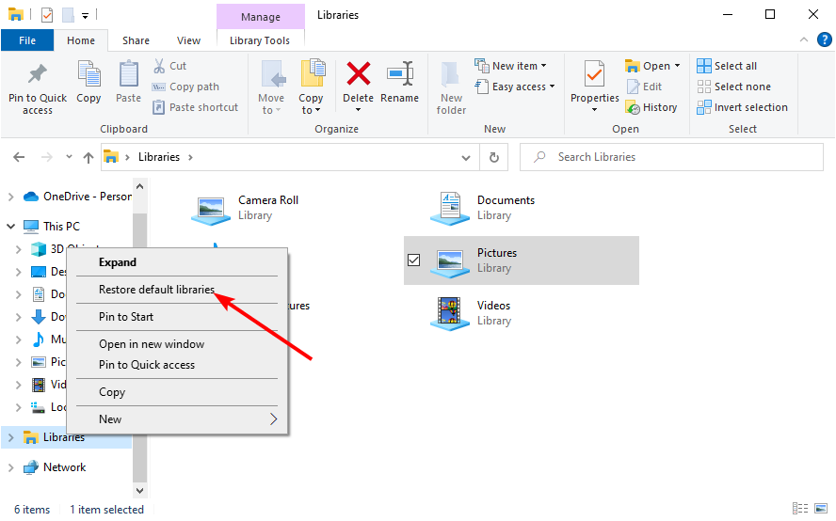The image size is (836, 521).
Task: Open Videos library
Action: coord(471,313)
